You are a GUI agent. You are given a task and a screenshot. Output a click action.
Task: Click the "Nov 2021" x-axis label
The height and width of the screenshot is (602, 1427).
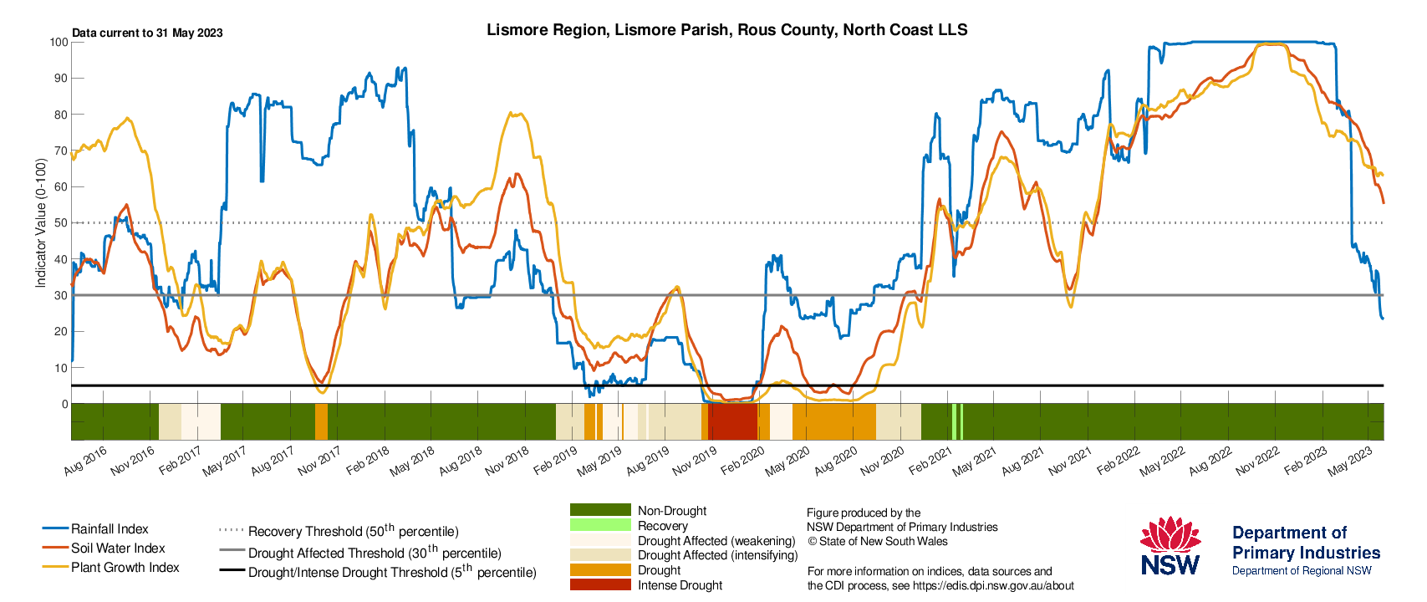[x=1070, y=461]
